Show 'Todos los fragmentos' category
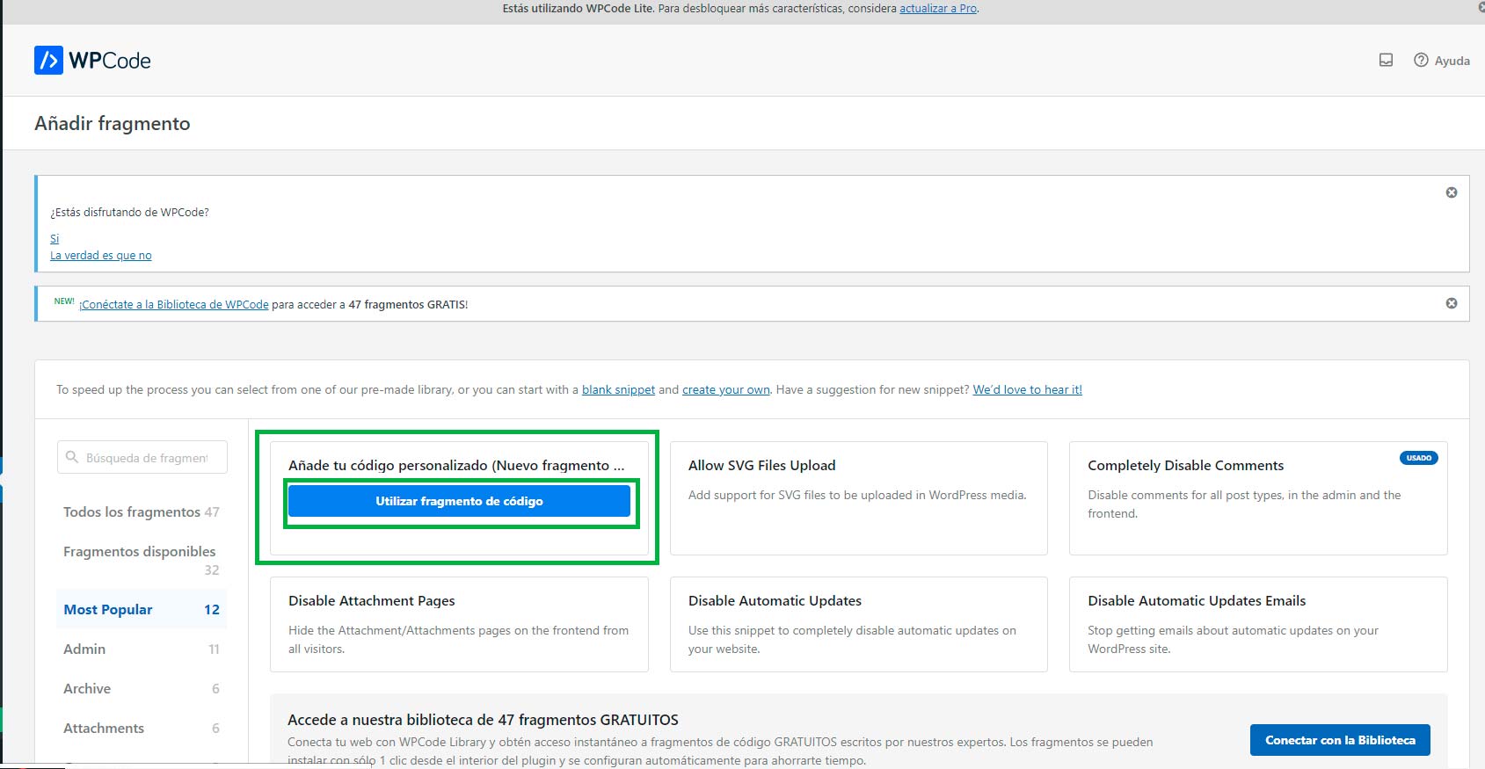The image size is (1485, 769). pos(142,512)
